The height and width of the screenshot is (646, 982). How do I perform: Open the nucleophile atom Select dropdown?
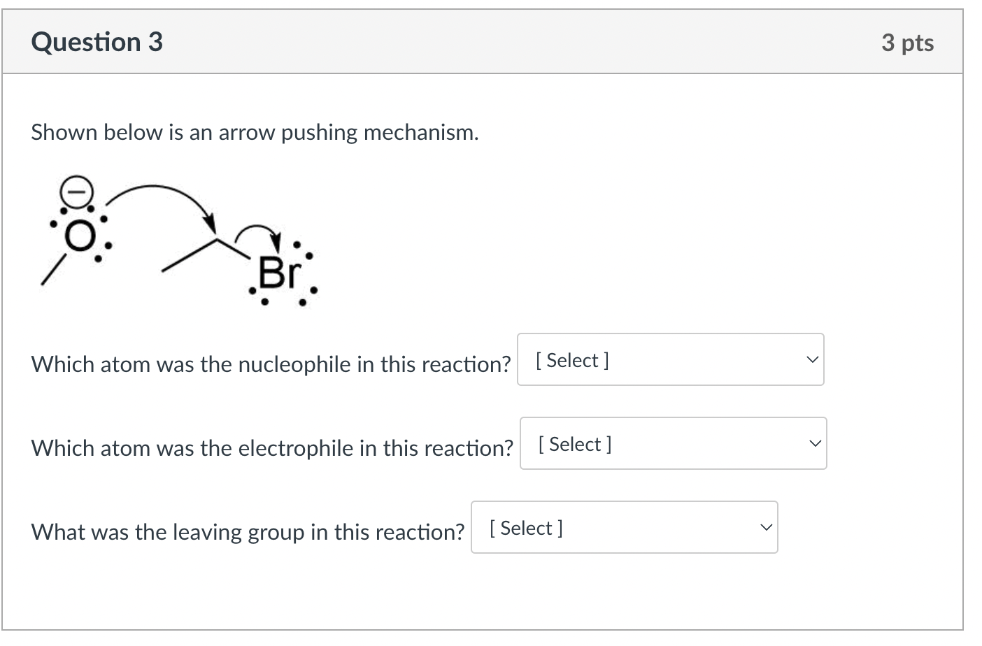pyautogui.click(x=669, y=360)
